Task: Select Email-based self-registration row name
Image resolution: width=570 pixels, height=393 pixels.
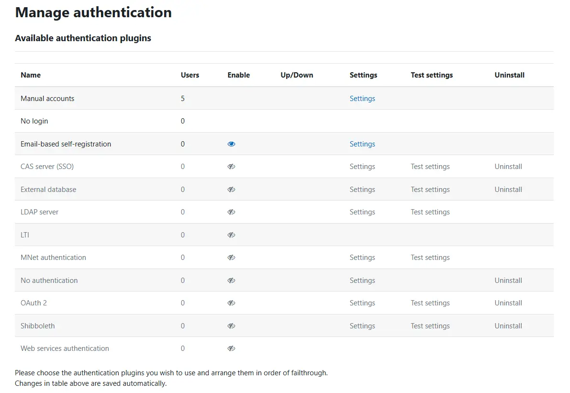Action: (66, 144)
